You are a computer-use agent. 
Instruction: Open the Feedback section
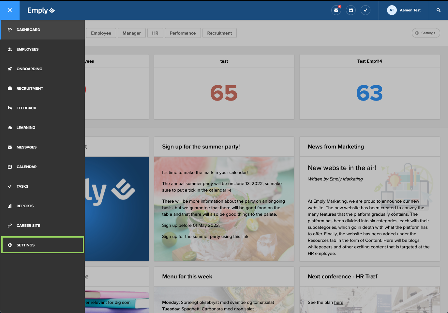pyautogui.click(x=26, y=108)
